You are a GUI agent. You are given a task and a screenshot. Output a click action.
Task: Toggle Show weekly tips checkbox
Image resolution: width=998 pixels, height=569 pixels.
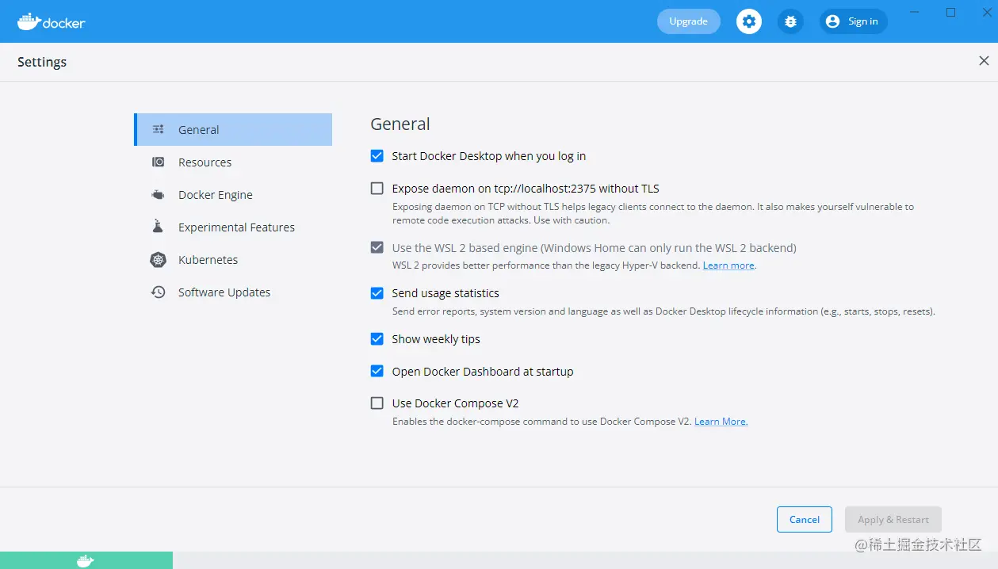(377, 339)
